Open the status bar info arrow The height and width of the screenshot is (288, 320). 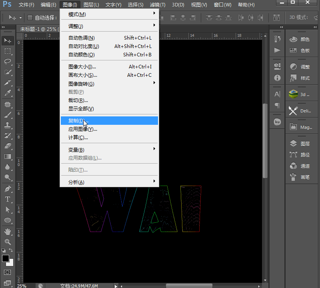(x=116, y=286)
